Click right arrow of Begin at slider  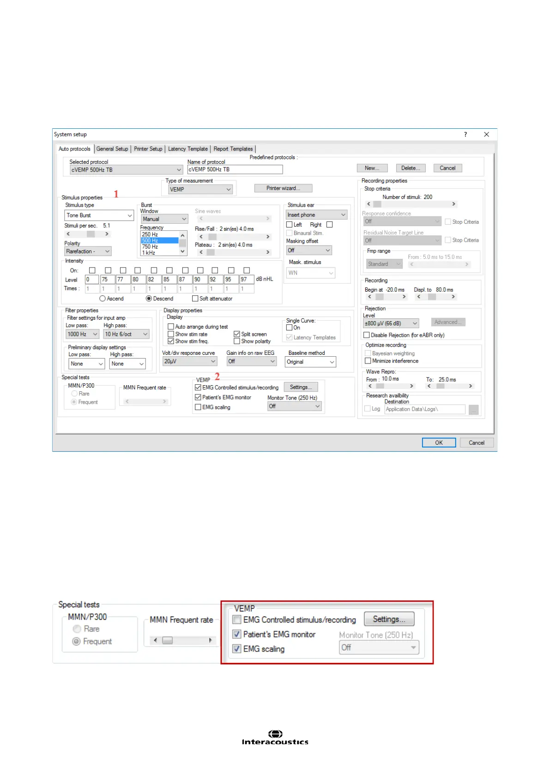point(404,297)
